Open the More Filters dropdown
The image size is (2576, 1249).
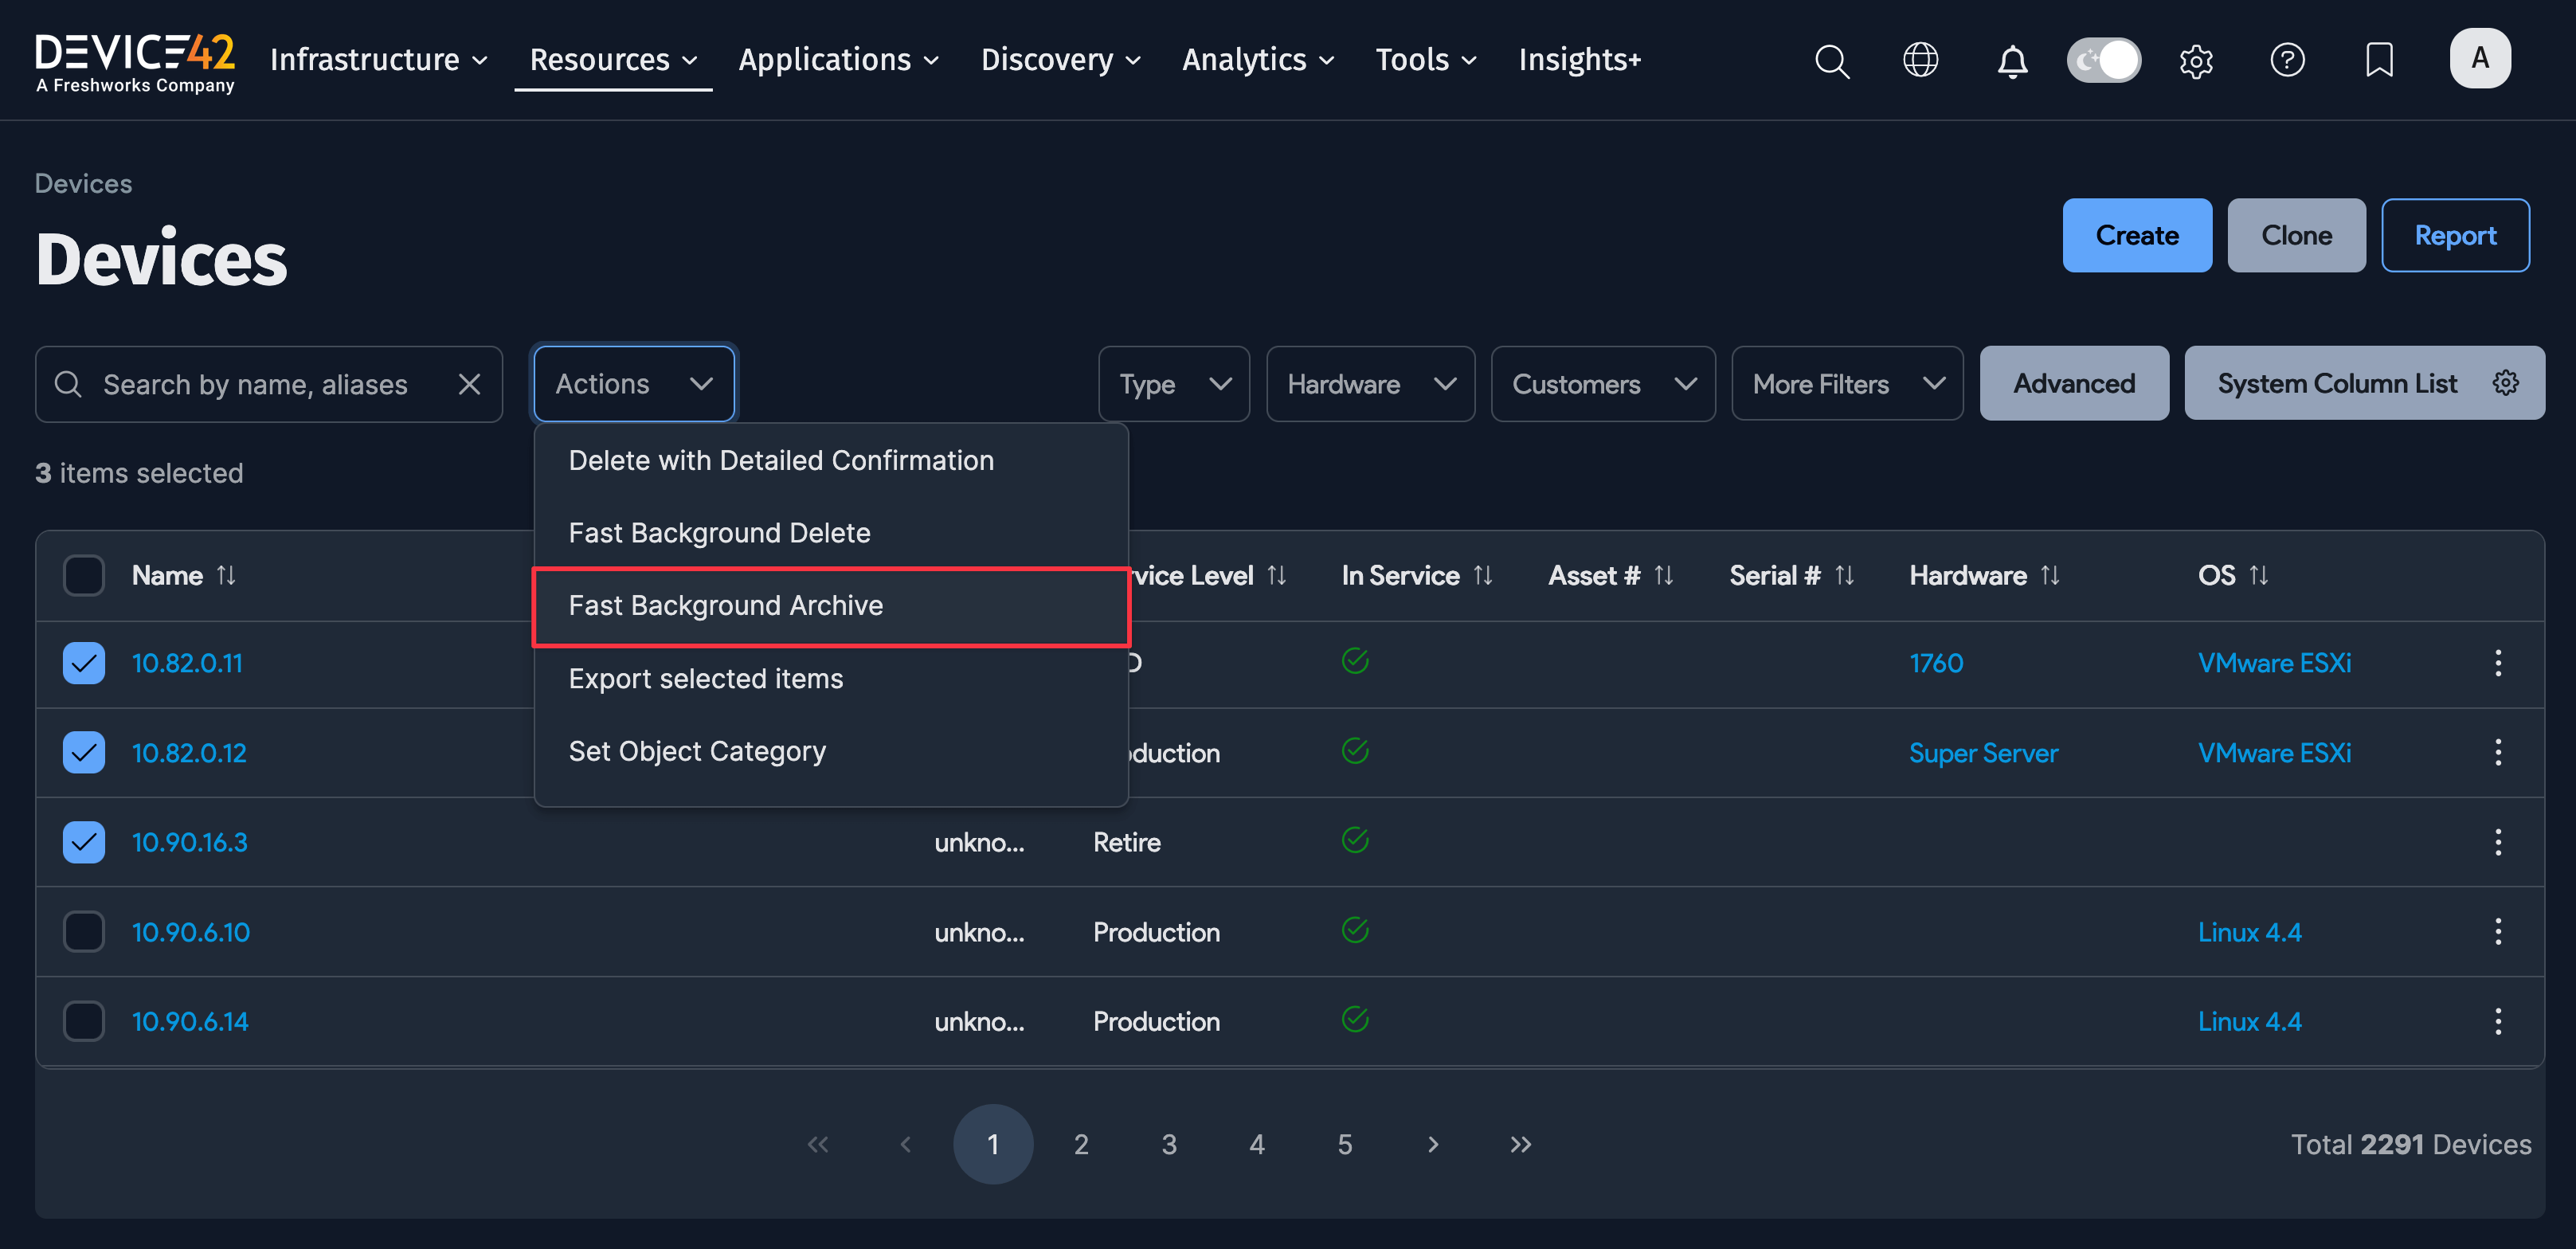click(x=1846, y=383)
